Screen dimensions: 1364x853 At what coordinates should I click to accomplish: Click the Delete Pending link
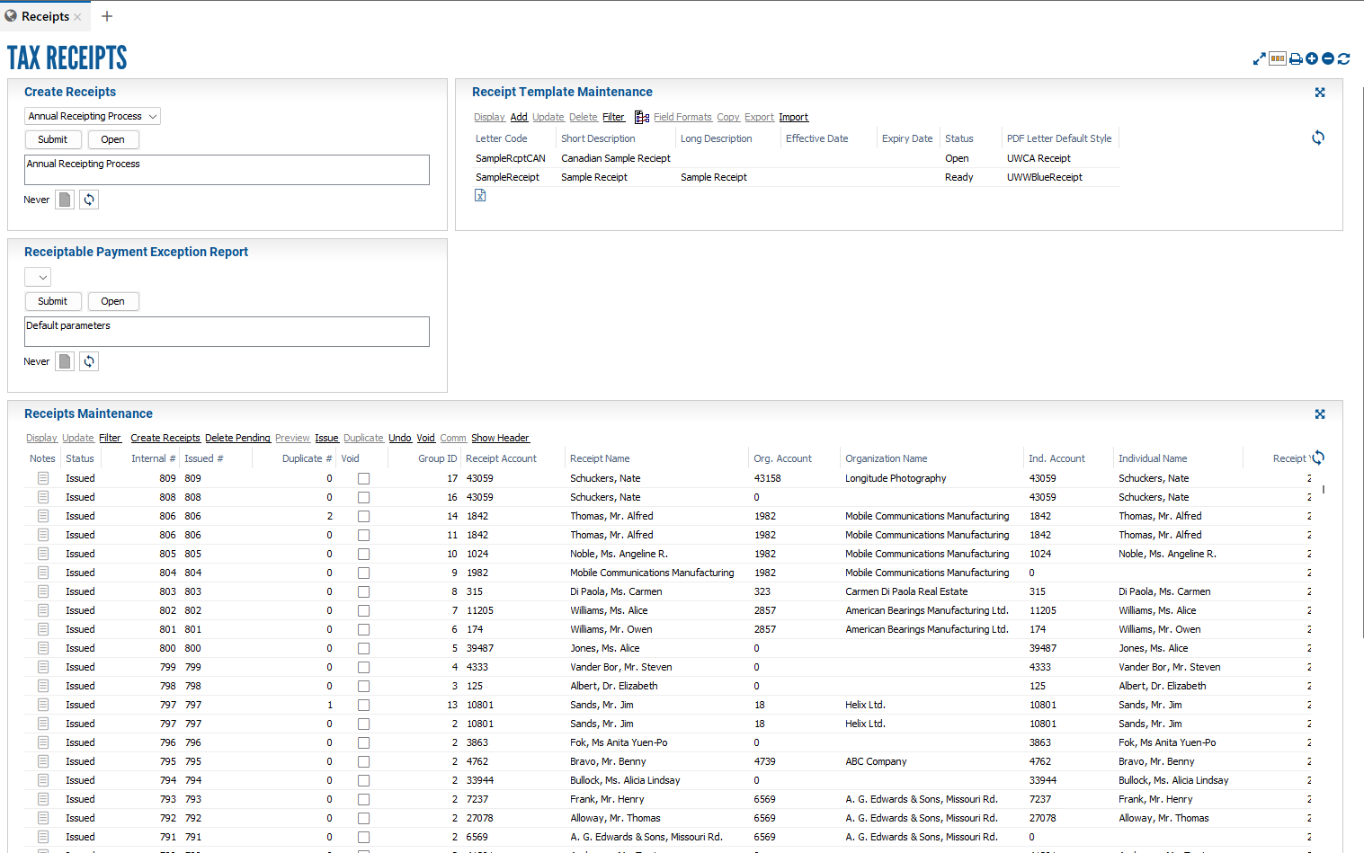click(x=237, y=438)
